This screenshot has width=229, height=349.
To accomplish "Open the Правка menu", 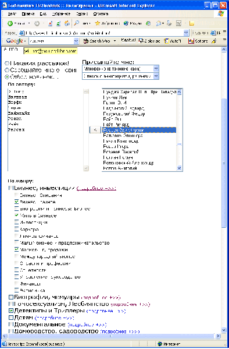I will tap(28, 14).
